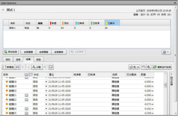Click the 添加检测 (add test) button
This screenshot has width=178, height=116.
point(11,52)
